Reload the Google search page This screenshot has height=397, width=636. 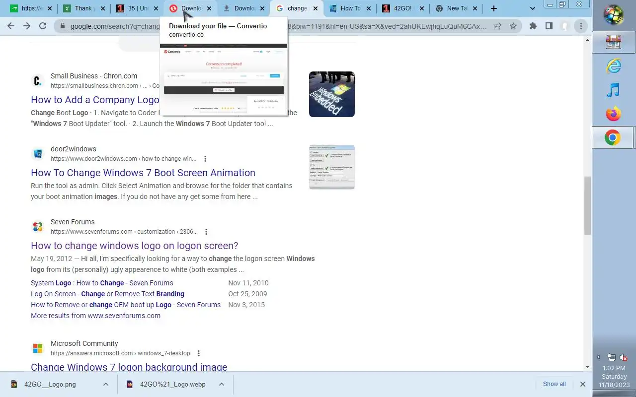43,26
